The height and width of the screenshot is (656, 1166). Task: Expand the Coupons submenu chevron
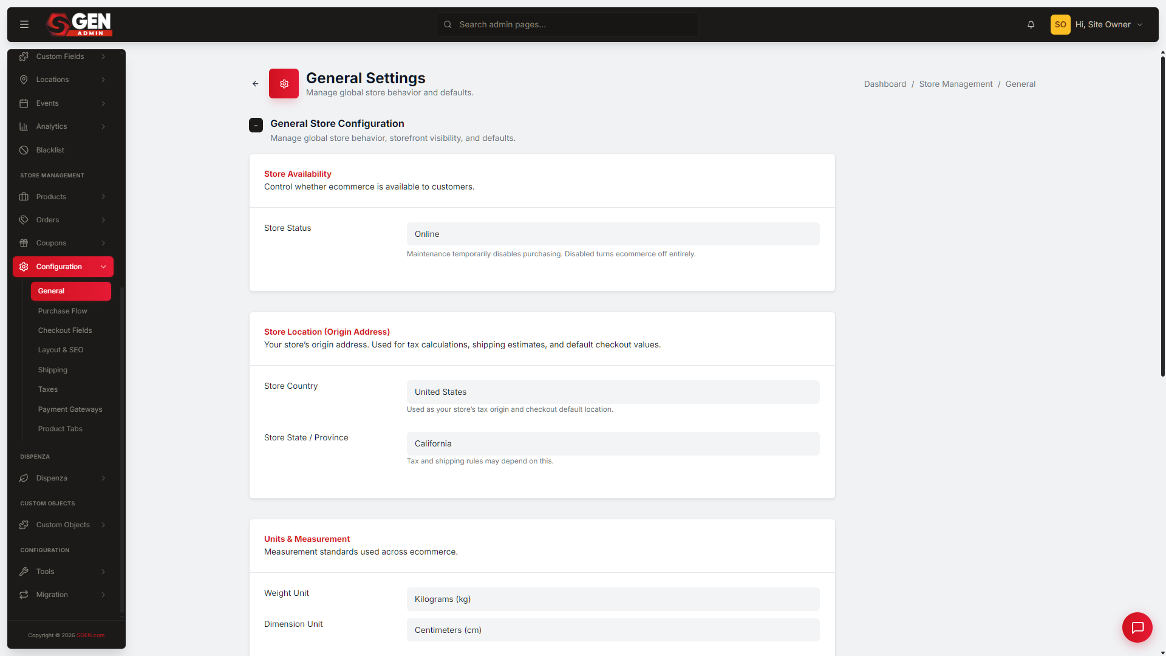point(103,243)
